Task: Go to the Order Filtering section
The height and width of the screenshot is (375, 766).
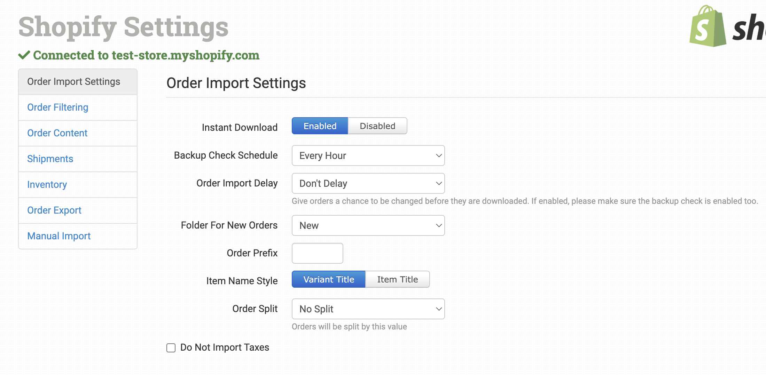Action: click(x=58, y=107)
